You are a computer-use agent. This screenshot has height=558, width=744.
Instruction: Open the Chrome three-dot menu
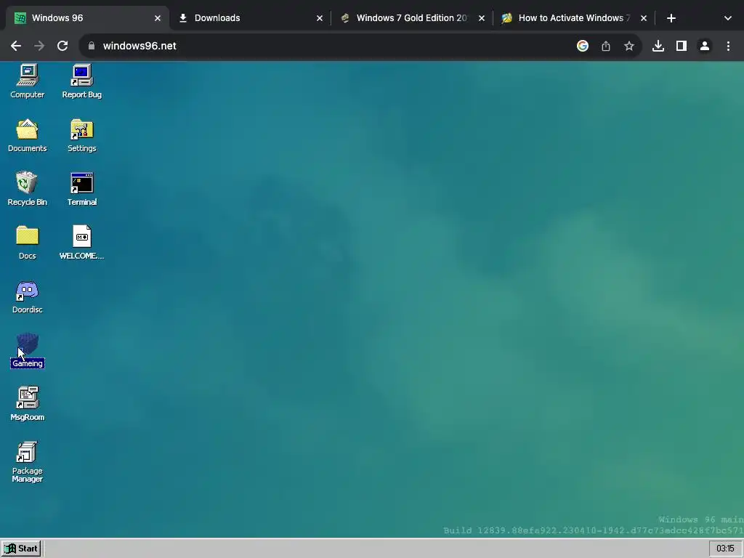(728, 46)
